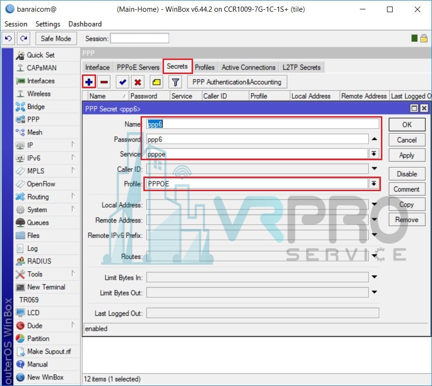Click the Redo arrow in the toolbar
The width and height of the screenshot is (432, 386).
point(24,38)
